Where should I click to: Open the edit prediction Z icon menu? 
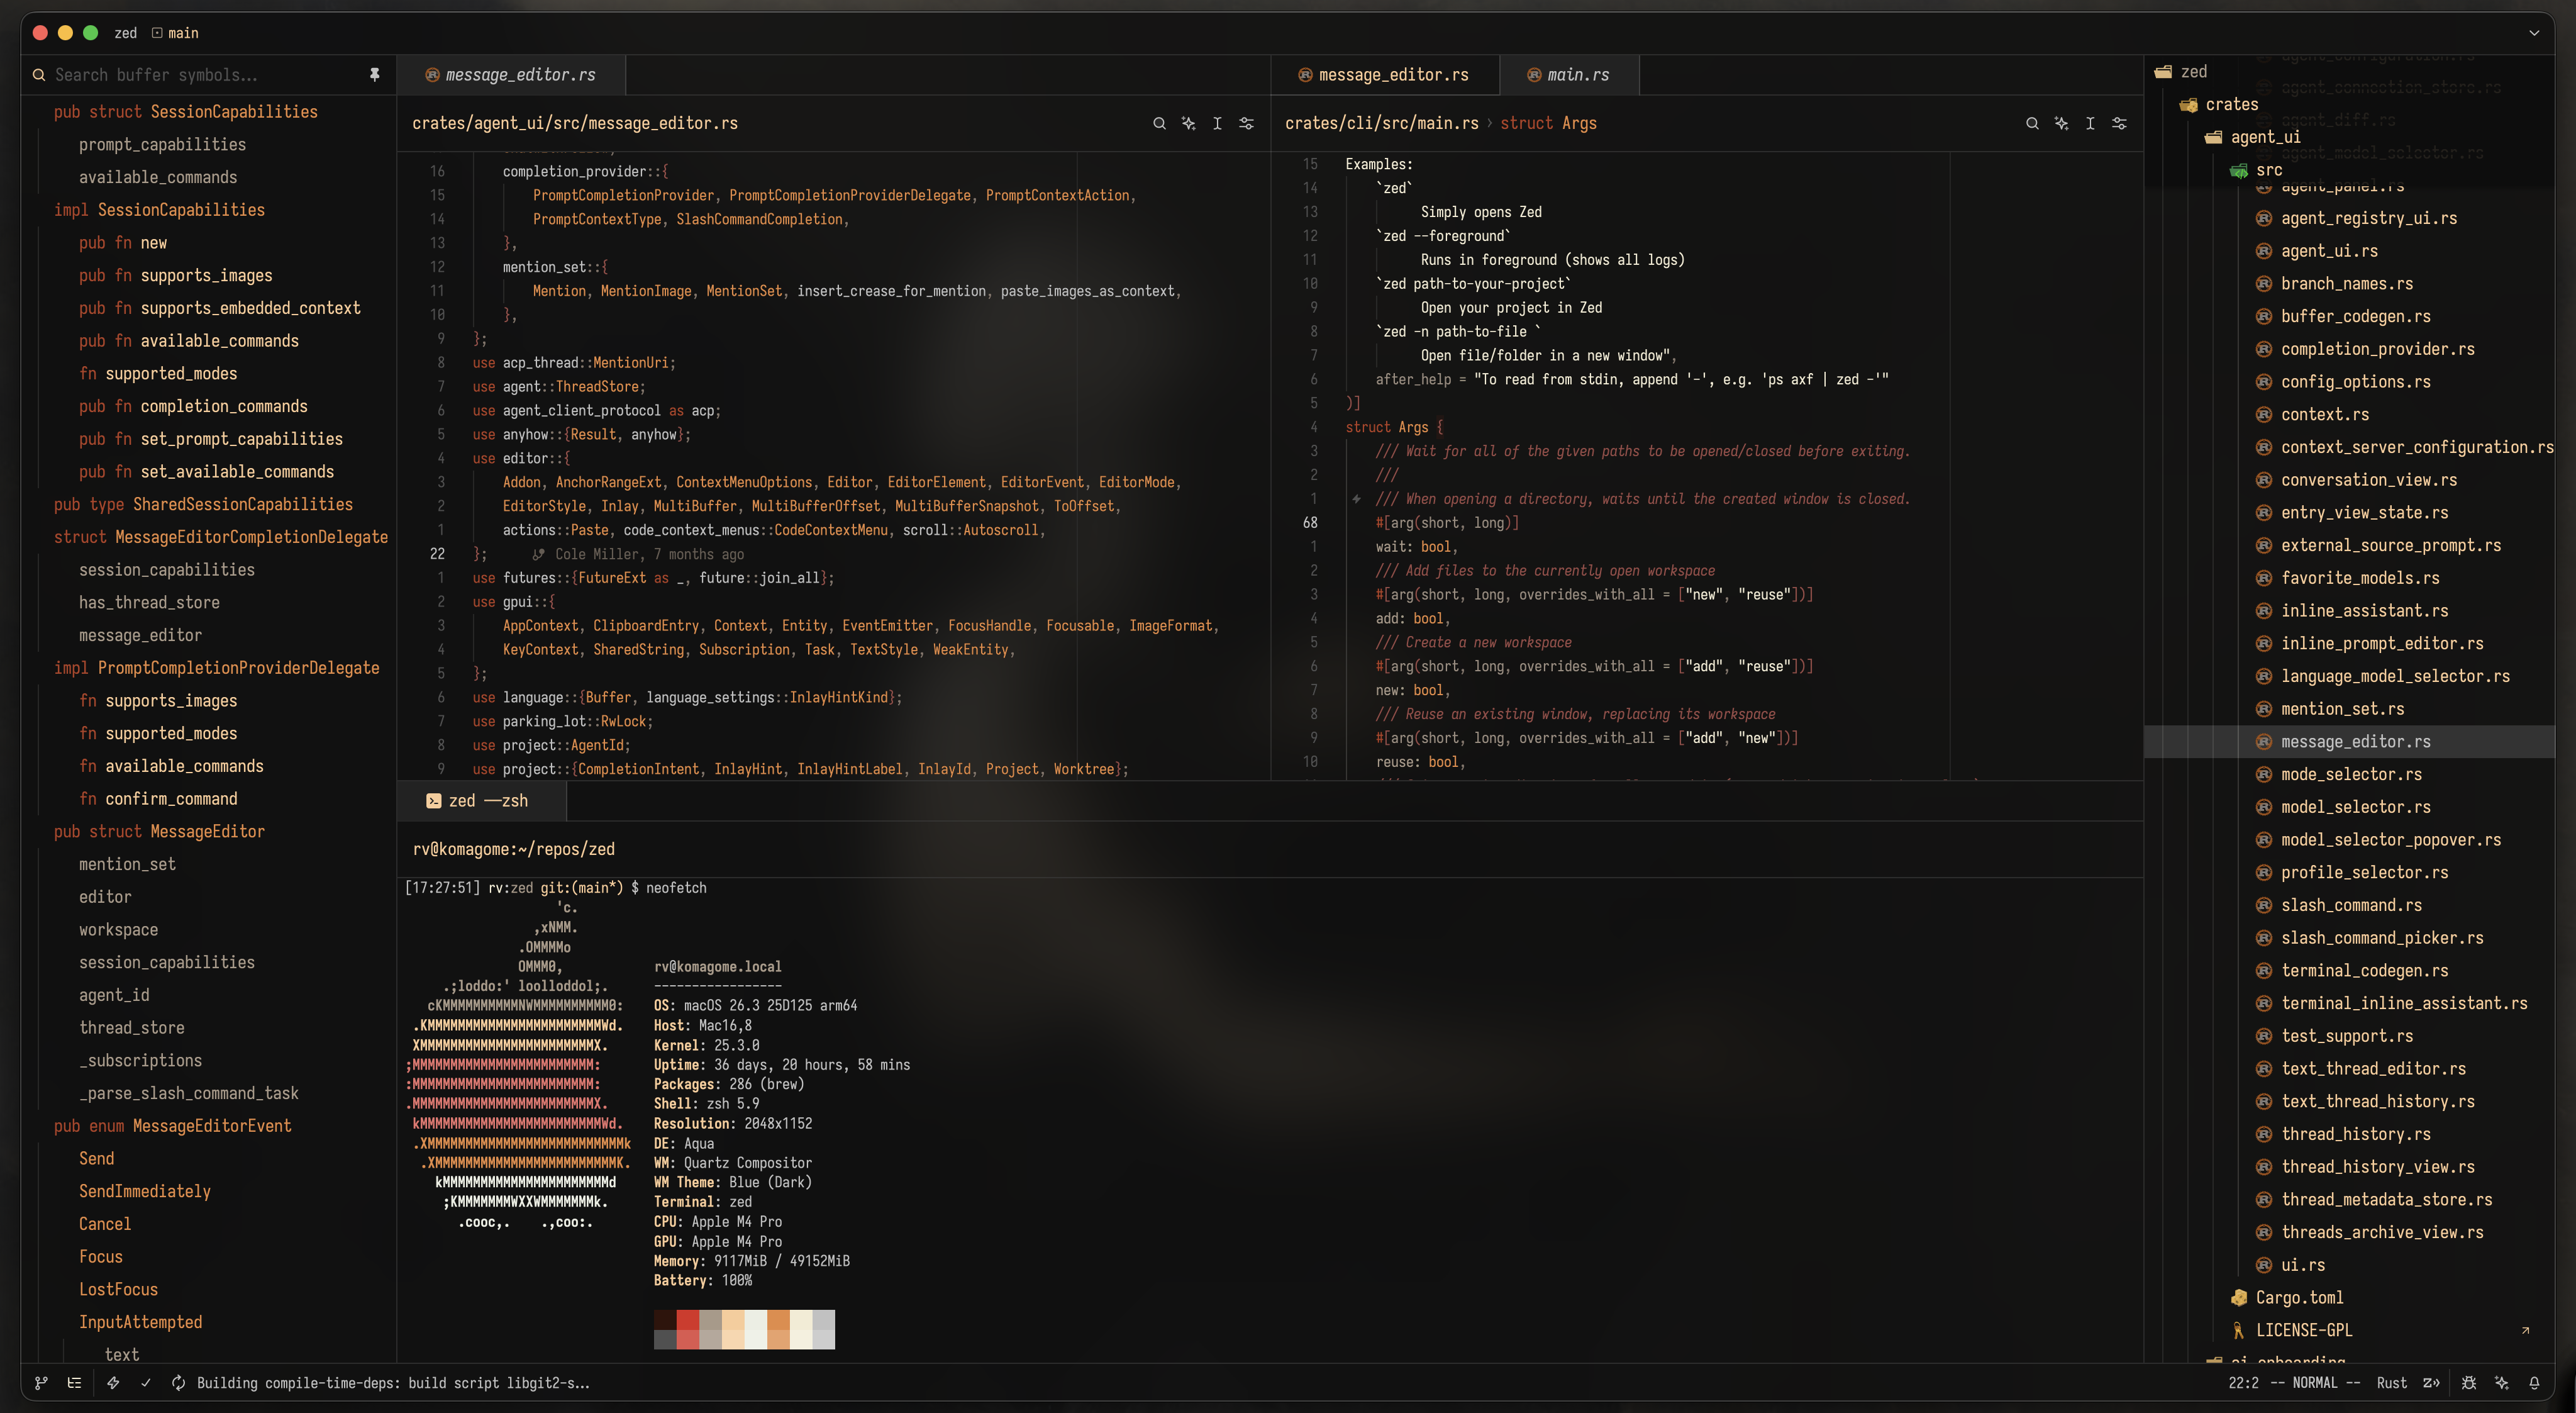click(x=2431, y=1383)
